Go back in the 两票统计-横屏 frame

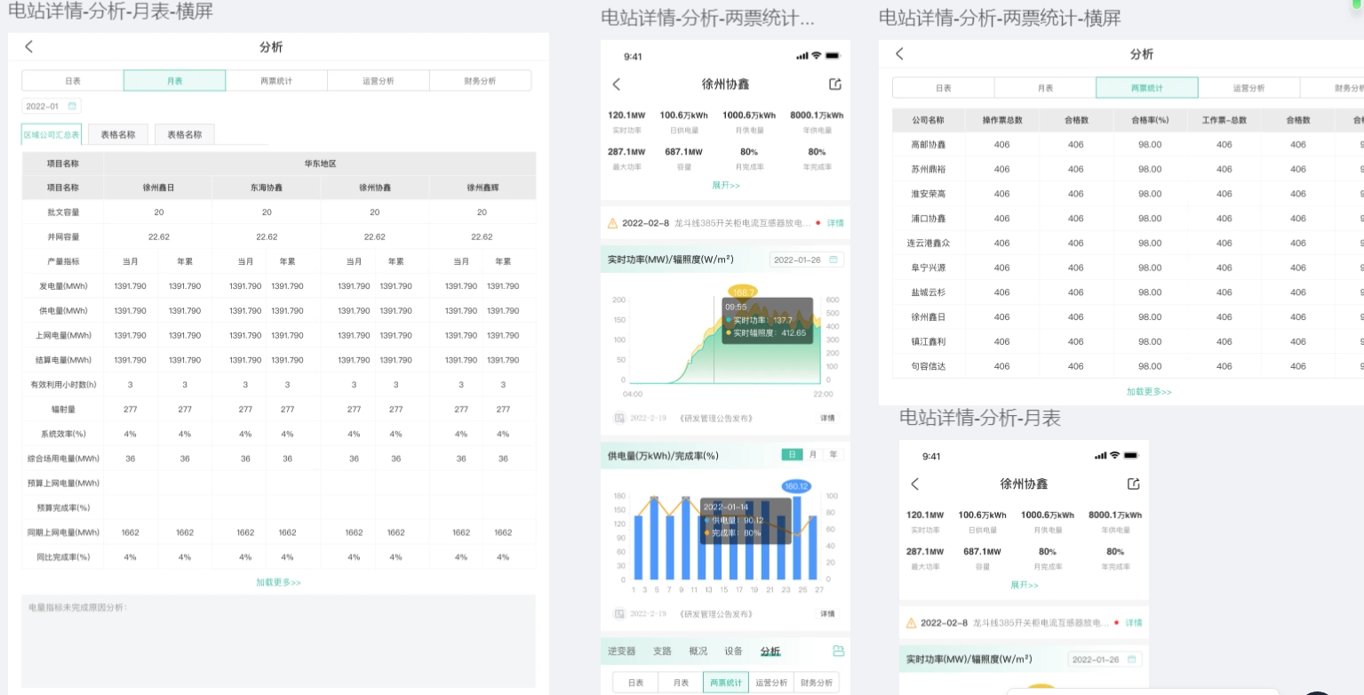899,54
